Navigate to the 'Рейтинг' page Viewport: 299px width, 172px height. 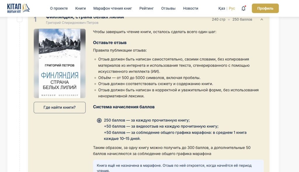(147, 8)
